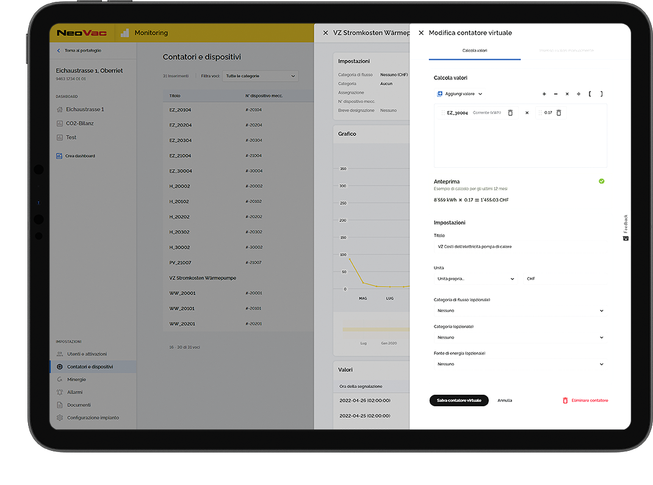Insert a minus operator into the formula
This screenshot has height=485, width=653.
point(555,94)
